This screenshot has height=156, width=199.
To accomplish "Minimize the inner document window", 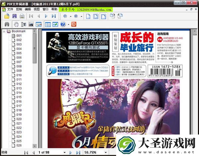I will coord(187,9).
